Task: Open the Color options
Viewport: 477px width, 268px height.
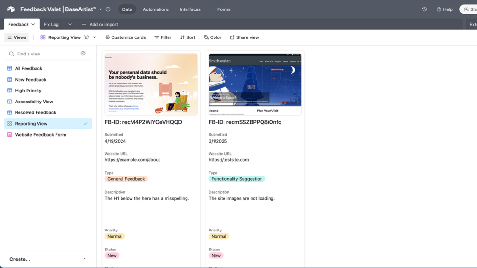Action: click(x=212, y=37)
